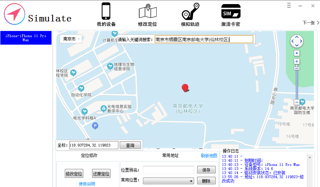Click the blue parking P marker

(95, 126)
